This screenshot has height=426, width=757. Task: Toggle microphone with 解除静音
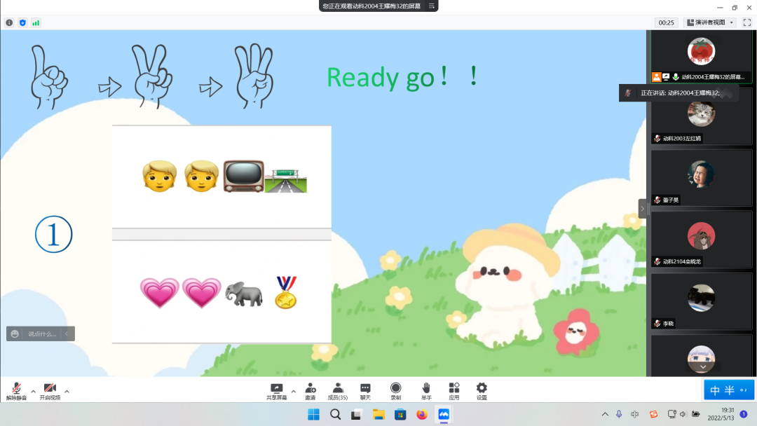16,391
